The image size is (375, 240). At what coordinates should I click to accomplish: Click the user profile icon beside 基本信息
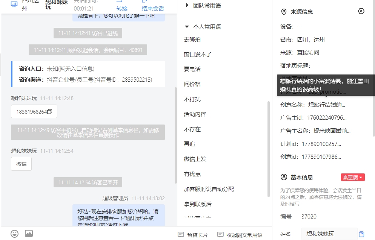click(284, 177)
